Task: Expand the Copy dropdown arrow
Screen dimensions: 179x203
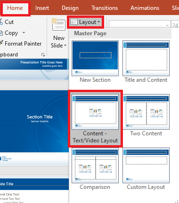Action: pos(24,32)
